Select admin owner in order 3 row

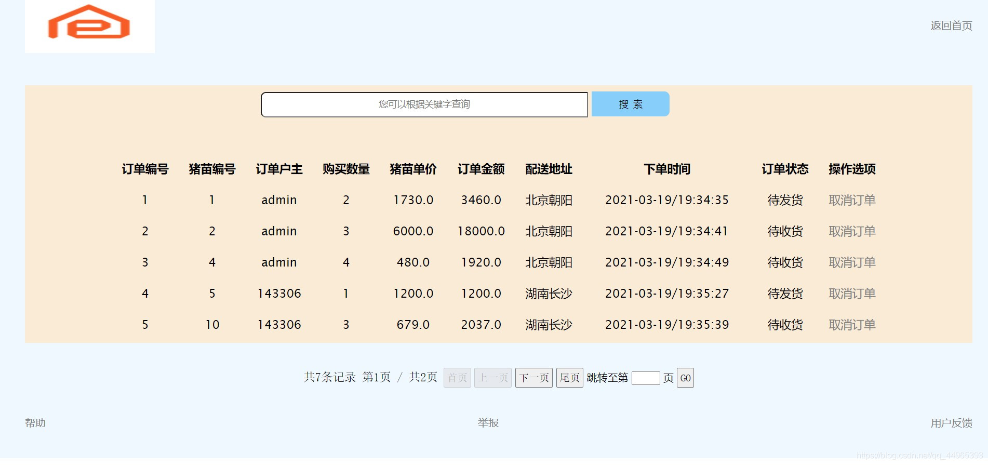[x=279, y=262]
